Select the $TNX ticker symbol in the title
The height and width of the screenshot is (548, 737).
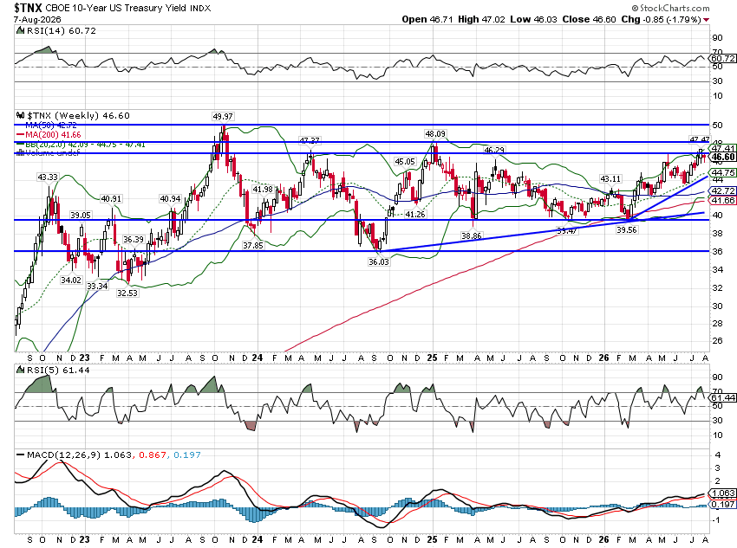point(29,8)
